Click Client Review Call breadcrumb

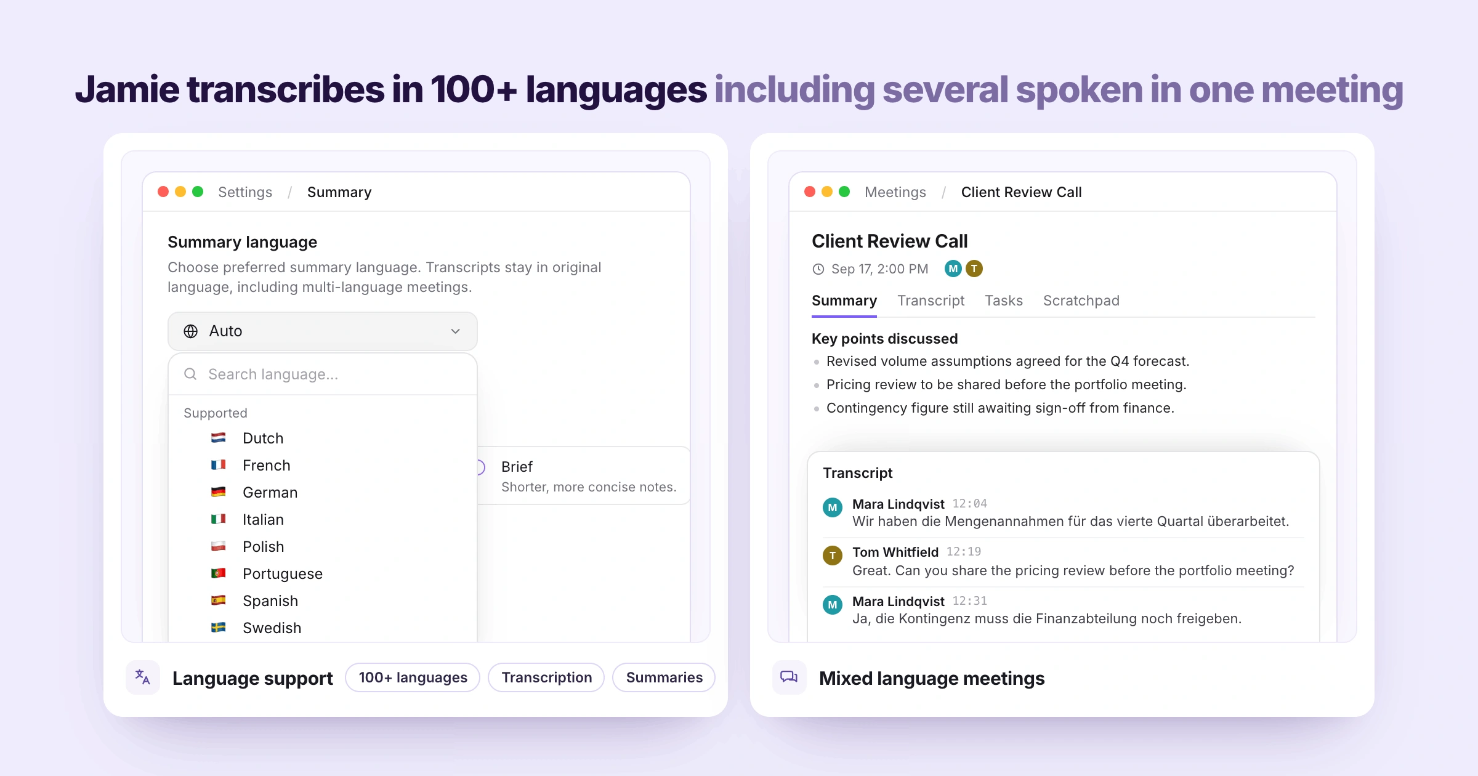pos(1021,192)
